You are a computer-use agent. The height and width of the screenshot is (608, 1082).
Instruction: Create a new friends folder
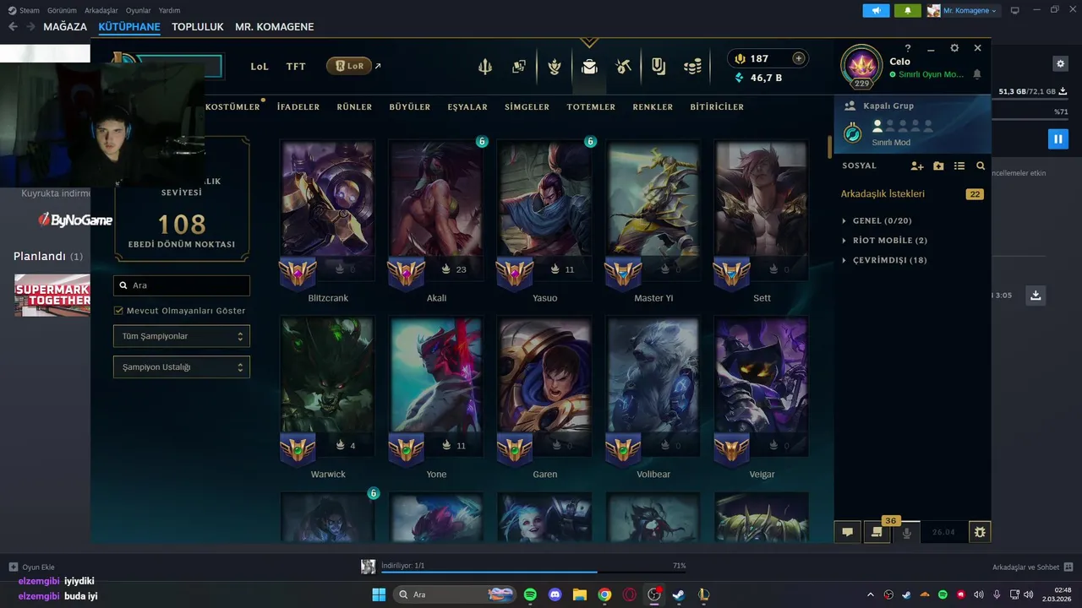pyautogui.click(x=938, y=166)
